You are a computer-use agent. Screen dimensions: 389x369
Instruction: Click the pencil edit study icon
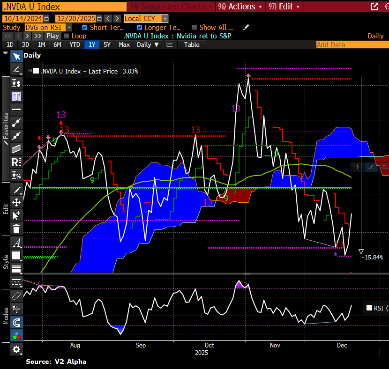point(246,28)
